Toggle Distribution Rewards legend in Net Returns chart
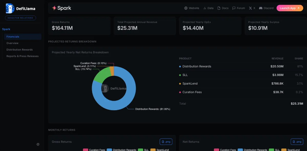Viewport: 307px width, 151px height. (252, 150)
